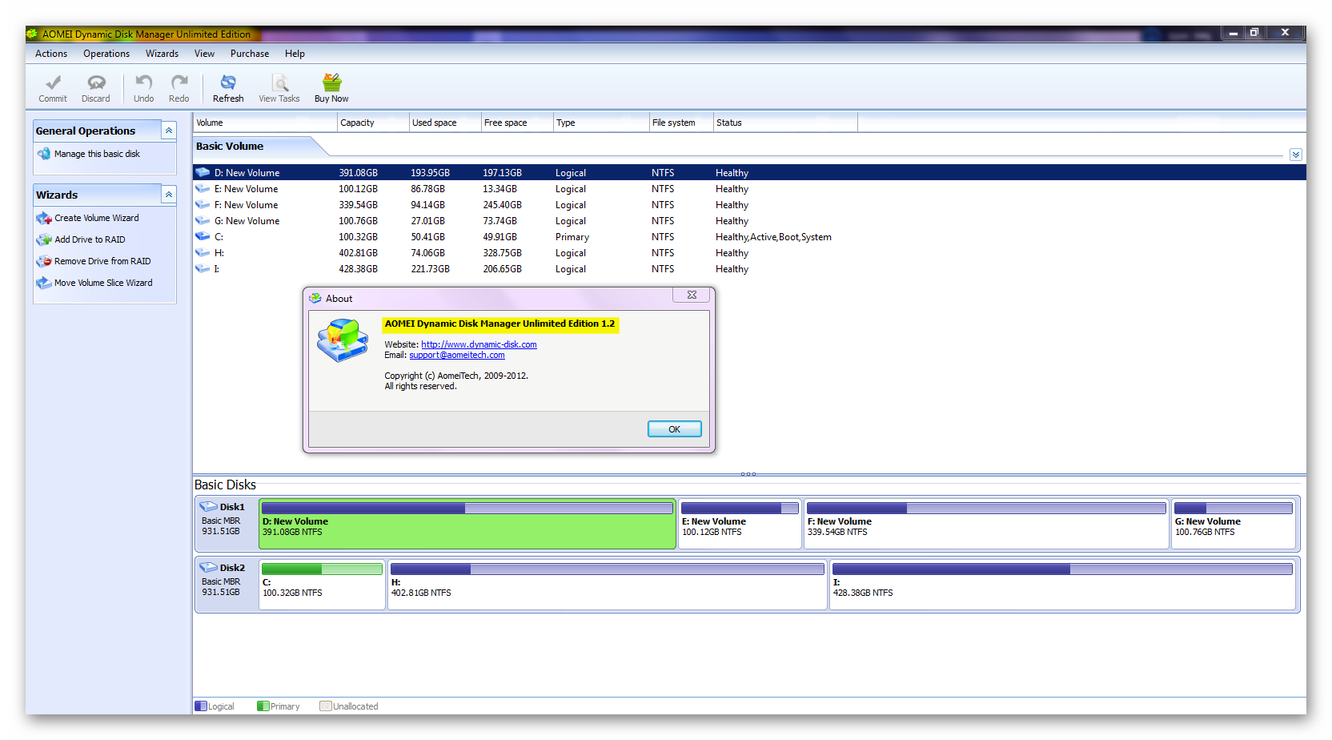This screenshot has height=740, width=1332.
Task: Click the Disk2 disk icon
Action: 208,567
